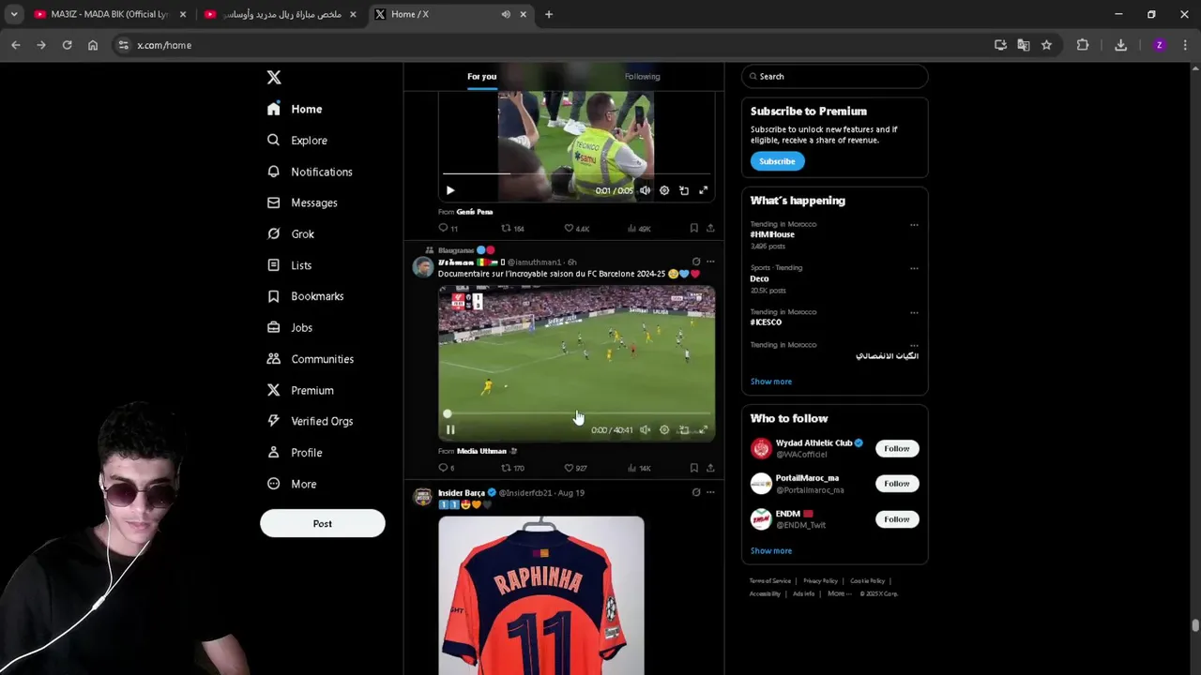This screenshot has height=675, width=1201.
Task: Pause the FC Barcelona documentary video
Action: click(x=450, y=430)
